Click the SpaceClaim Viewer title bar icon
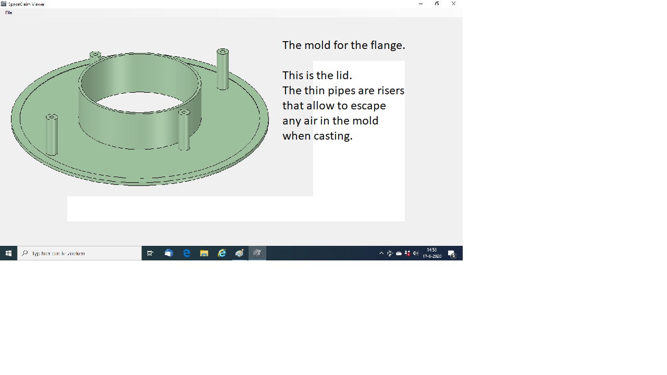 coord(4,4)
